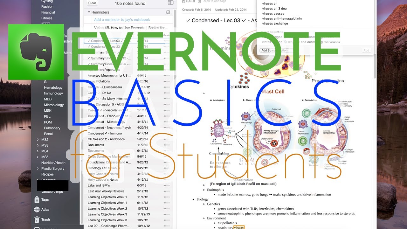Image resolution: width=407 pixels, height=229 pixels.
Task: Open the Hematology notebook
Action: click(53, 87)
